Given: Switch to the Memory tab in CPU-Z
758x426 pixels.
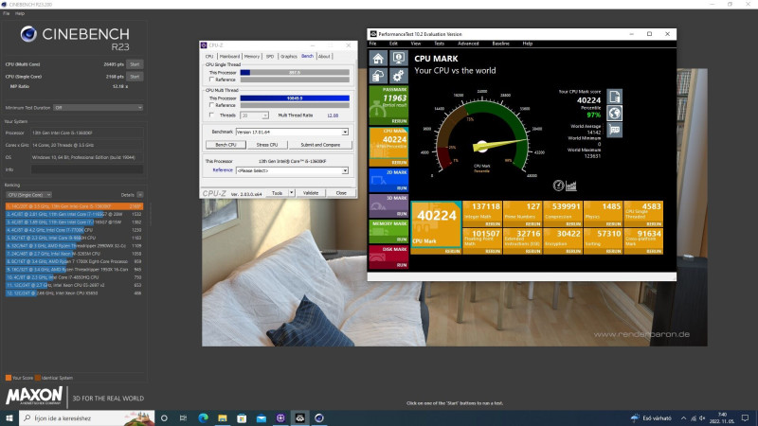Looking at the screenshot, I should [252, 57].
